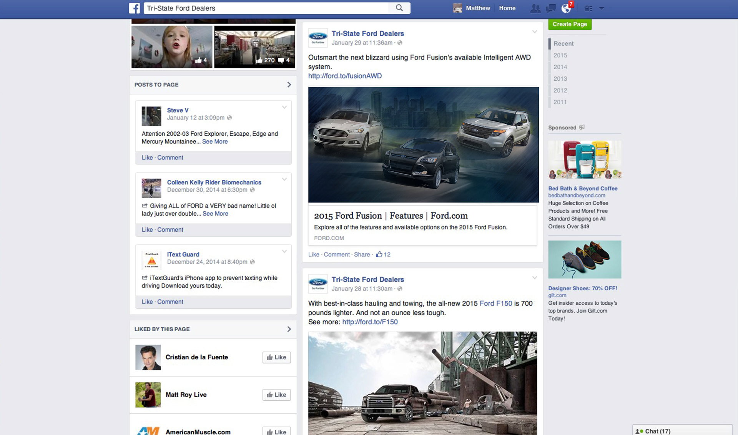Open the video thumbnail with 270 likes
Image resolution: width=738 pixels, height=435 pixels.
coord(254,47)
